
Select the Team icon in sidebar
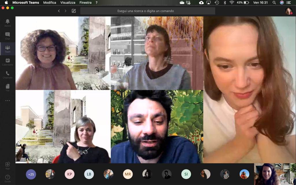8,49
